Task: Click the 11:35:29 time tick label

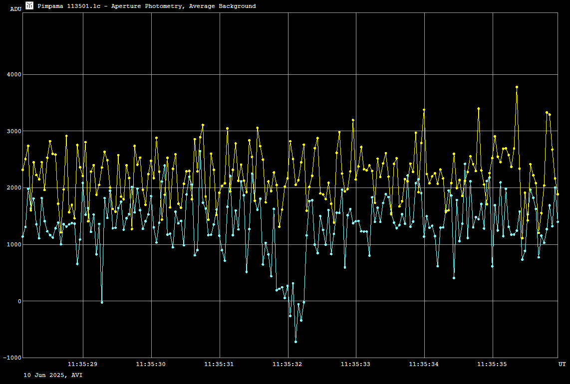Action: [x=83, y=365]
